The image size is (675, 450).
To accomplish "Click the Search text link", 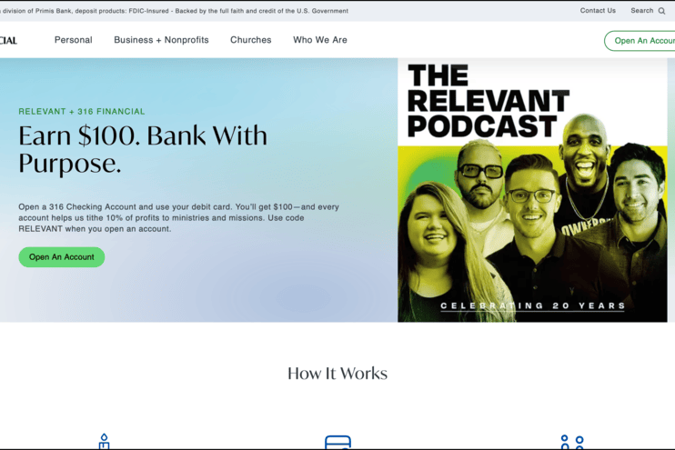I will tap(642, 11).
